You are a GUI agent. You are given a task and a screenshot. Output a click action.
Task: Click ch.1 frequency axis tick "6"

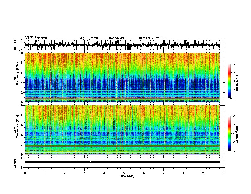[x=22, y=73]
